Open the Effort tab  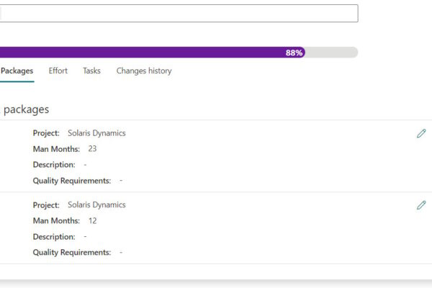[x=58, y=71]
